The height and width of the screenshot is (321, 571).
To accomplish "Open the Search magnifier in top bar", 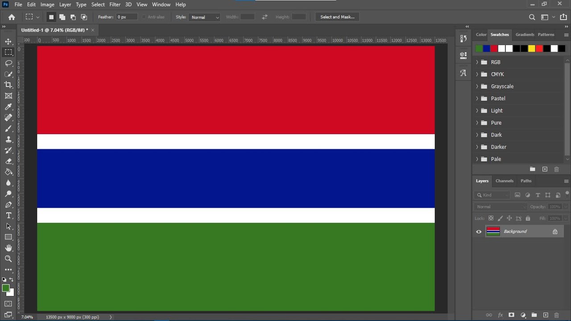I will click(532, 17).
